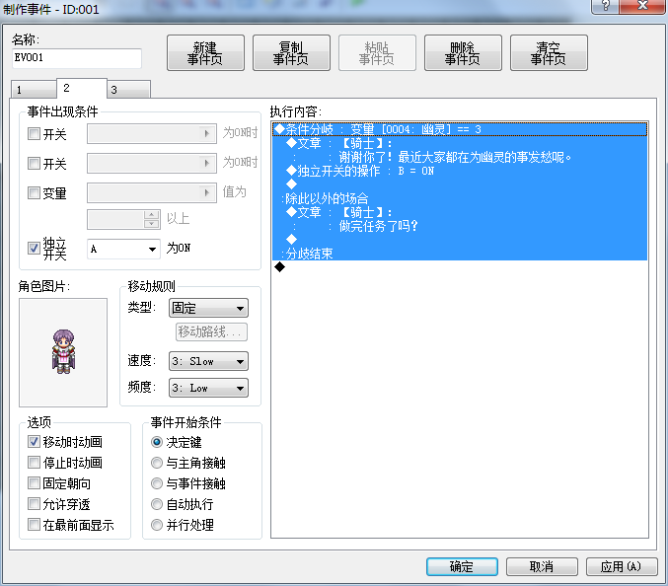This screenshot has height=586, width=668.
Task: Toggle the 变量 condition checkbox
Action: (x=35, y=192)
